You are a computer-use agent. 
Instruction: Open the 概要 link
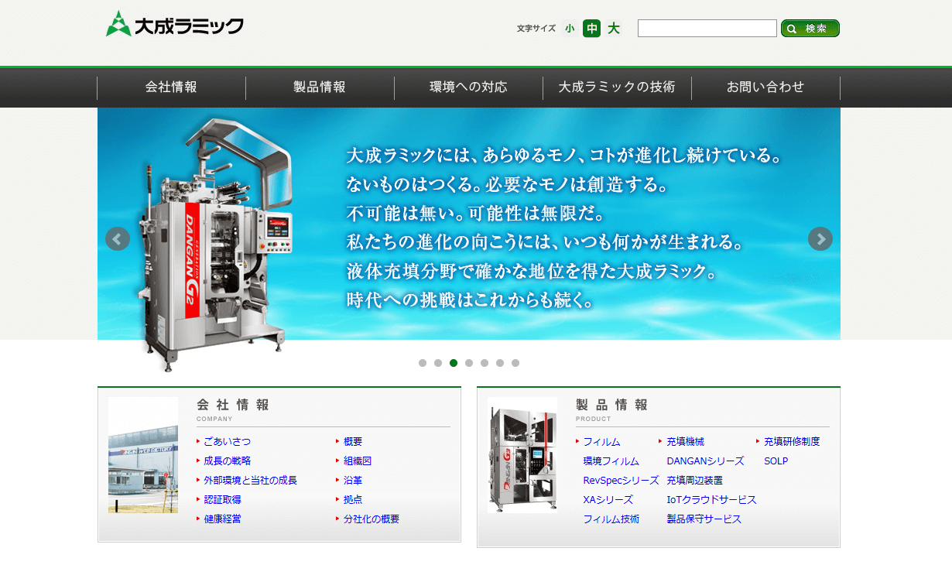pyautogui.click(x=353, y=442)
